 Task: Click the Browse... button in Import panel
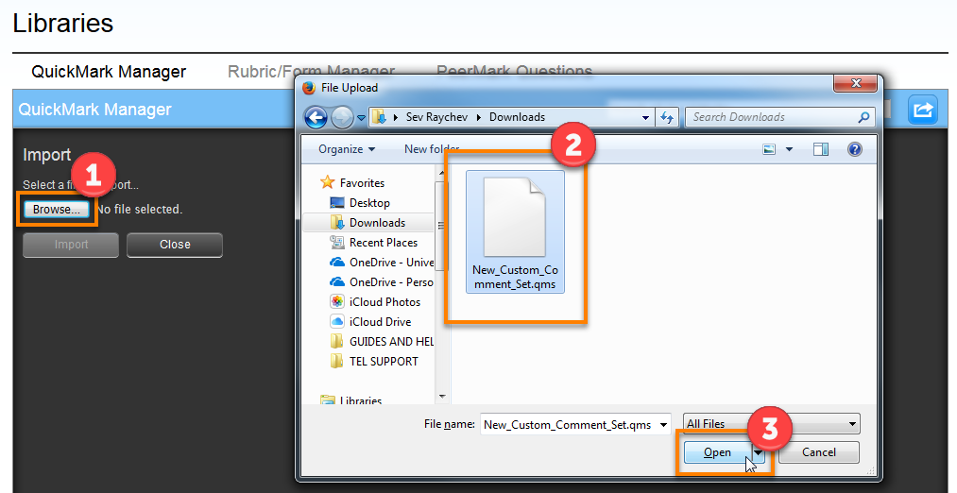pyautogui.click(x=56, y=210)
